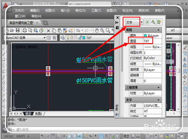188x139 pixels.
Task: Open the 参数(P) menu
Action: coord(160,11)
